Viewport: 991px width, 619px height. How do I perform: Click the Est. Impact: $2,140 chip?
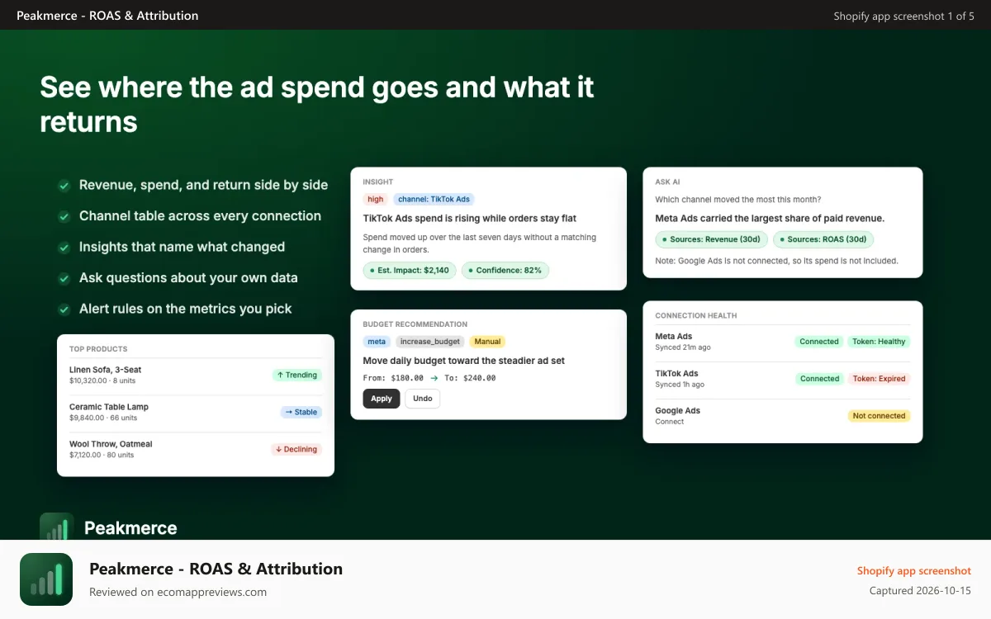410,270
